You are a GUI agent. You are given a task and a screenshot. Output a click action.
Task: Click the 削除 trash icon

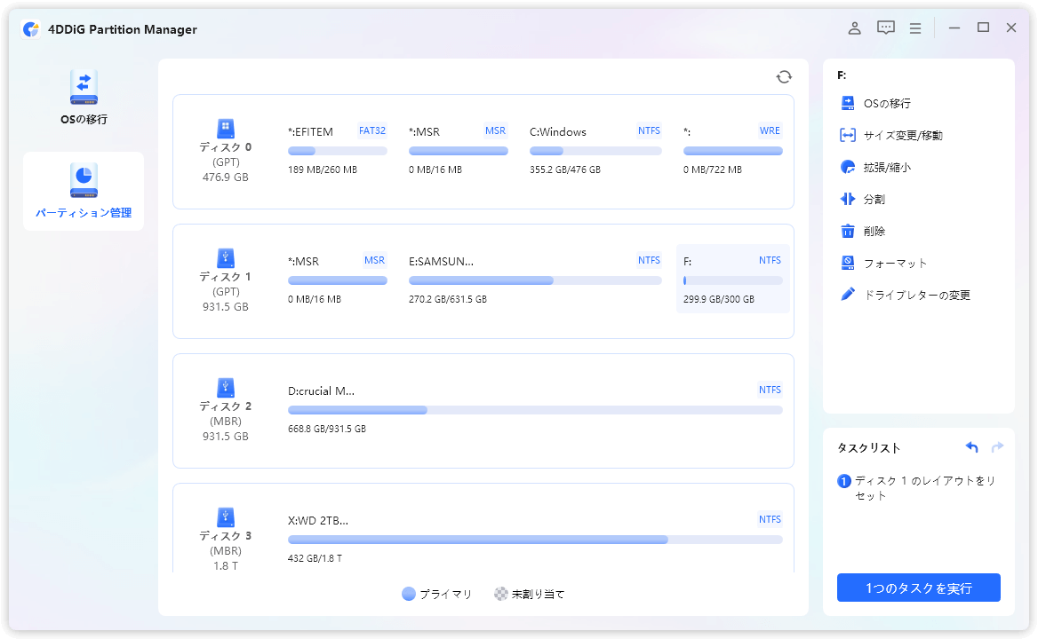pyautogui.click(x=847, y=232)
